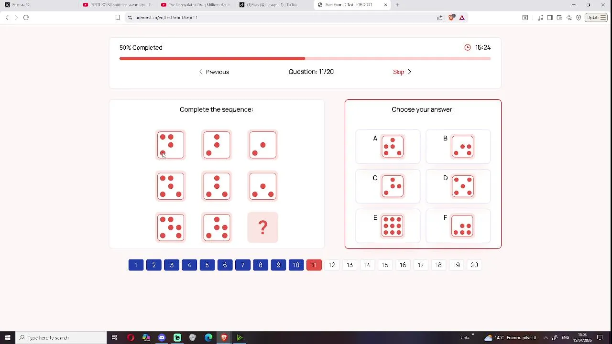The image size is (612, 344).
Task: Open the share icon in the address bar
Action: tap(439, 18)
